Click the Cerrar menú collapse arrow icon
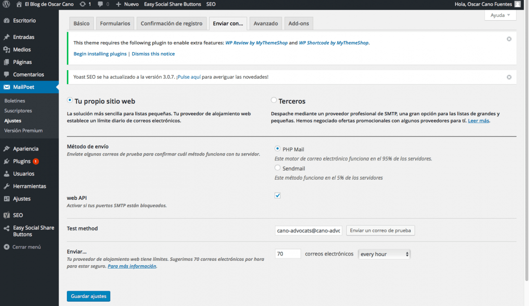This screenshot has width=529, height=306. (6, 247)
